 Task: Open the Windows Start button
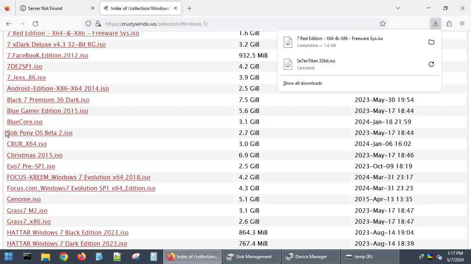[x=9, y=257]
